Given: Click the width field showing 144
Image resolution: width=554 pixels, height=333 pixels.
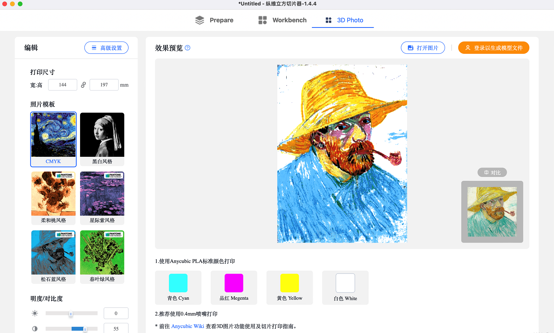Looking at the screenshot, I should tap(63, 85).
